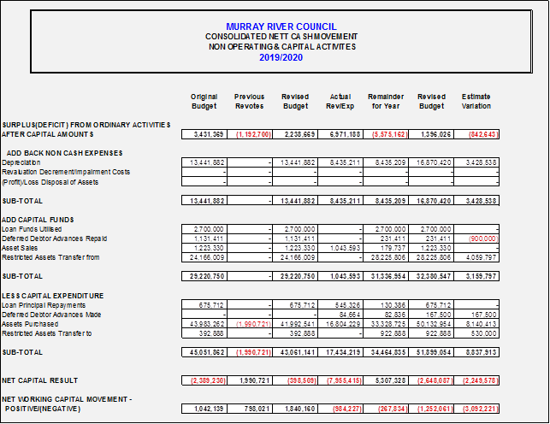Click the Asset Sales row label

(x=20, y=248)
